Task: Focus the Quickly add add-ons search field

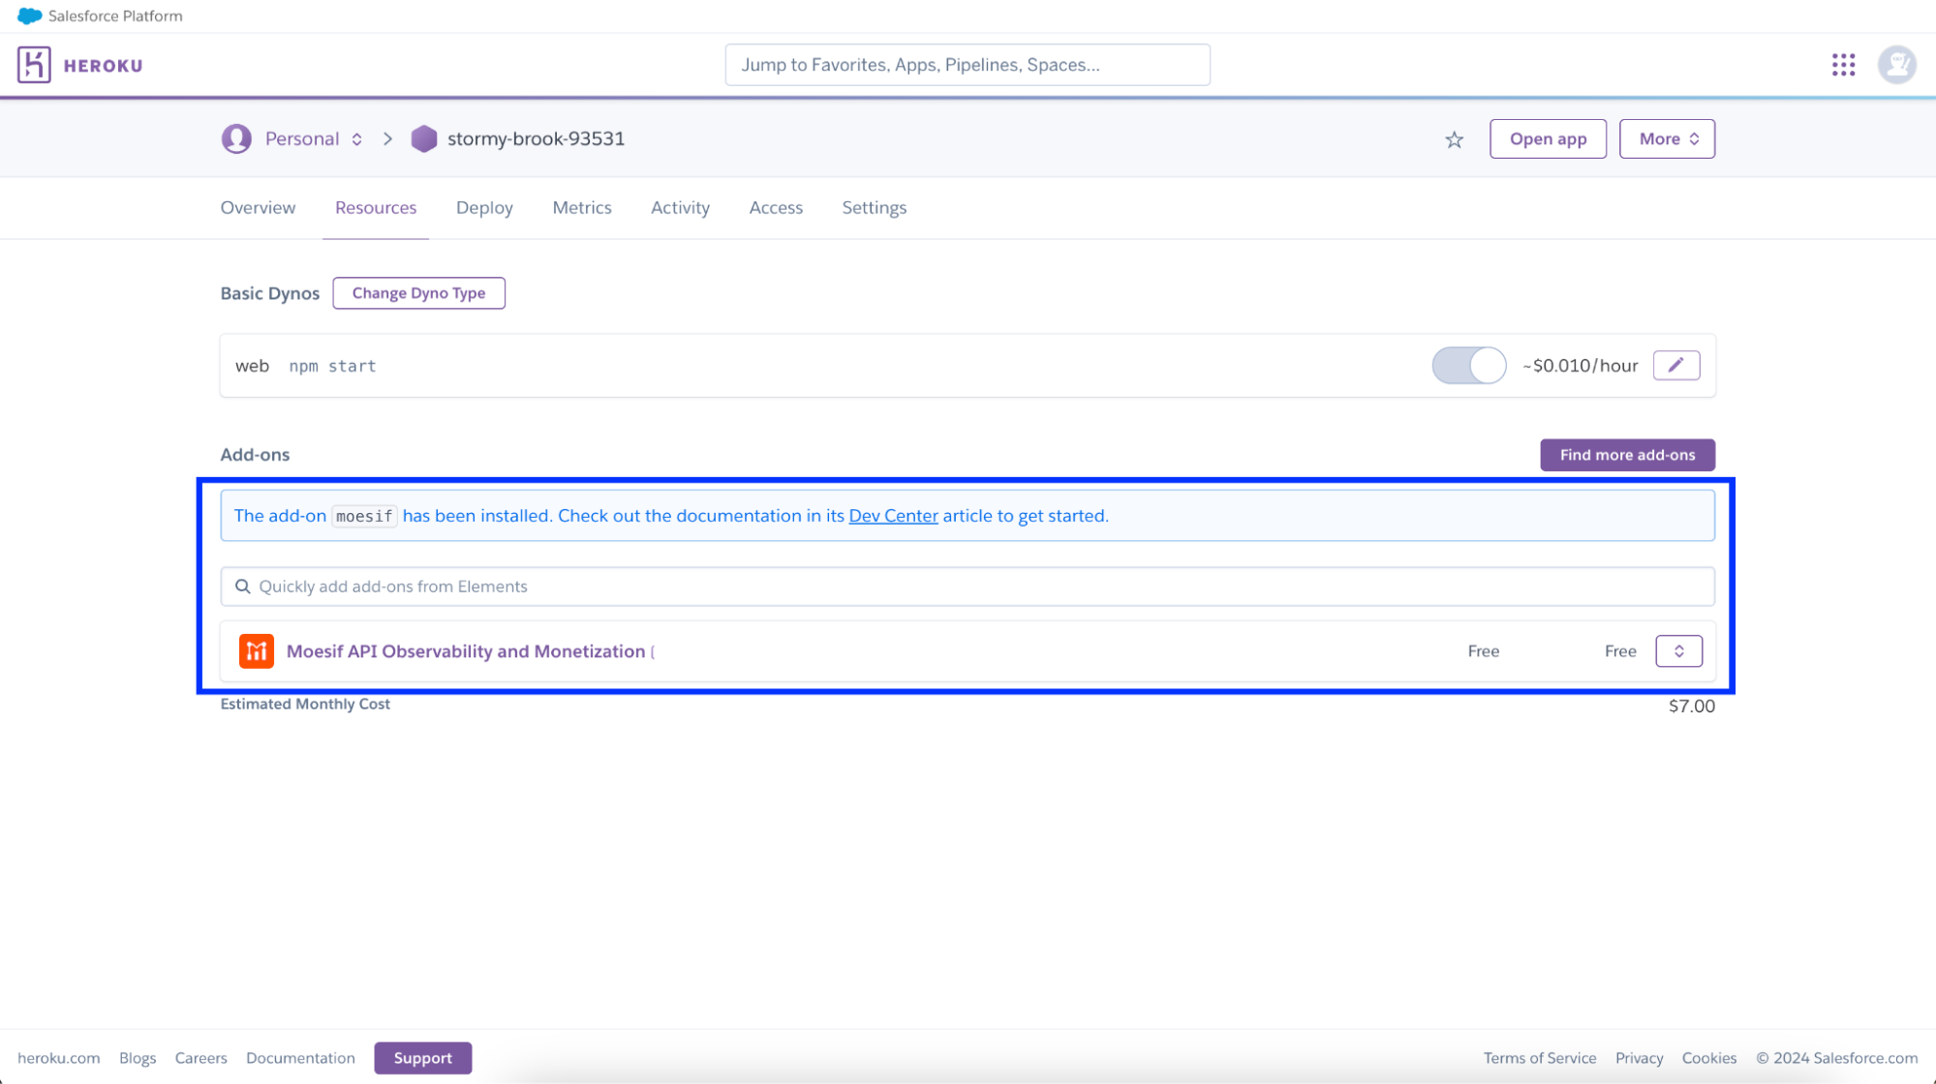Action: (x=967, y=587)
